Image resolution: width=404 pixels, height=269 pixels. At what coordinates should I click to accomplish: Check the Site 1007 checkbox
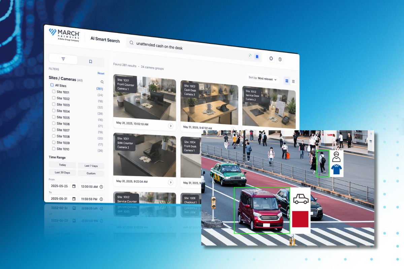point(54,130)
